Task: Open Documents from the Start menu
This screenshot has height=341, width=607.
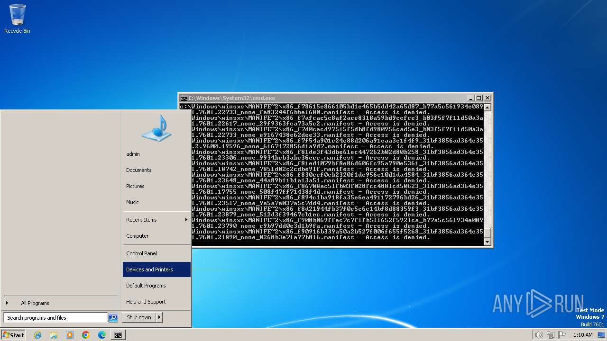Action: pyautogui.click(x=156, y=170)
